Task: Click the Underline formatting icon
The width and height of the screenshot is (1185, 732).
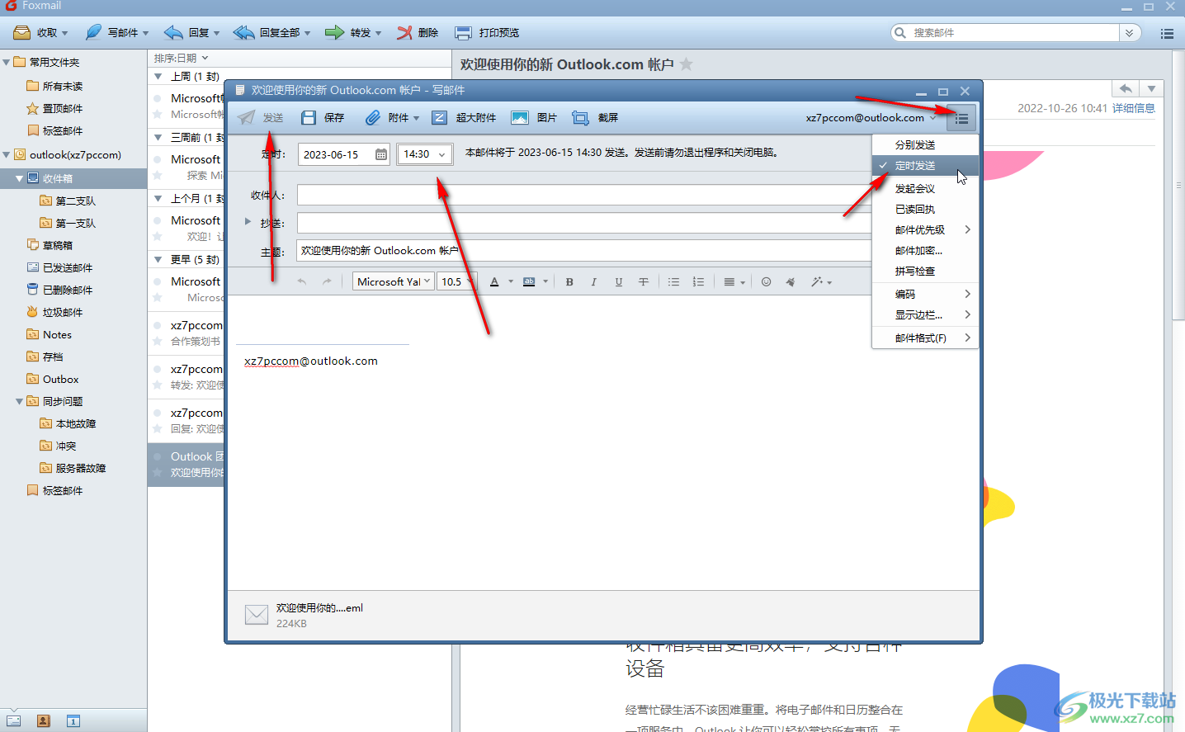Action: 619,282
